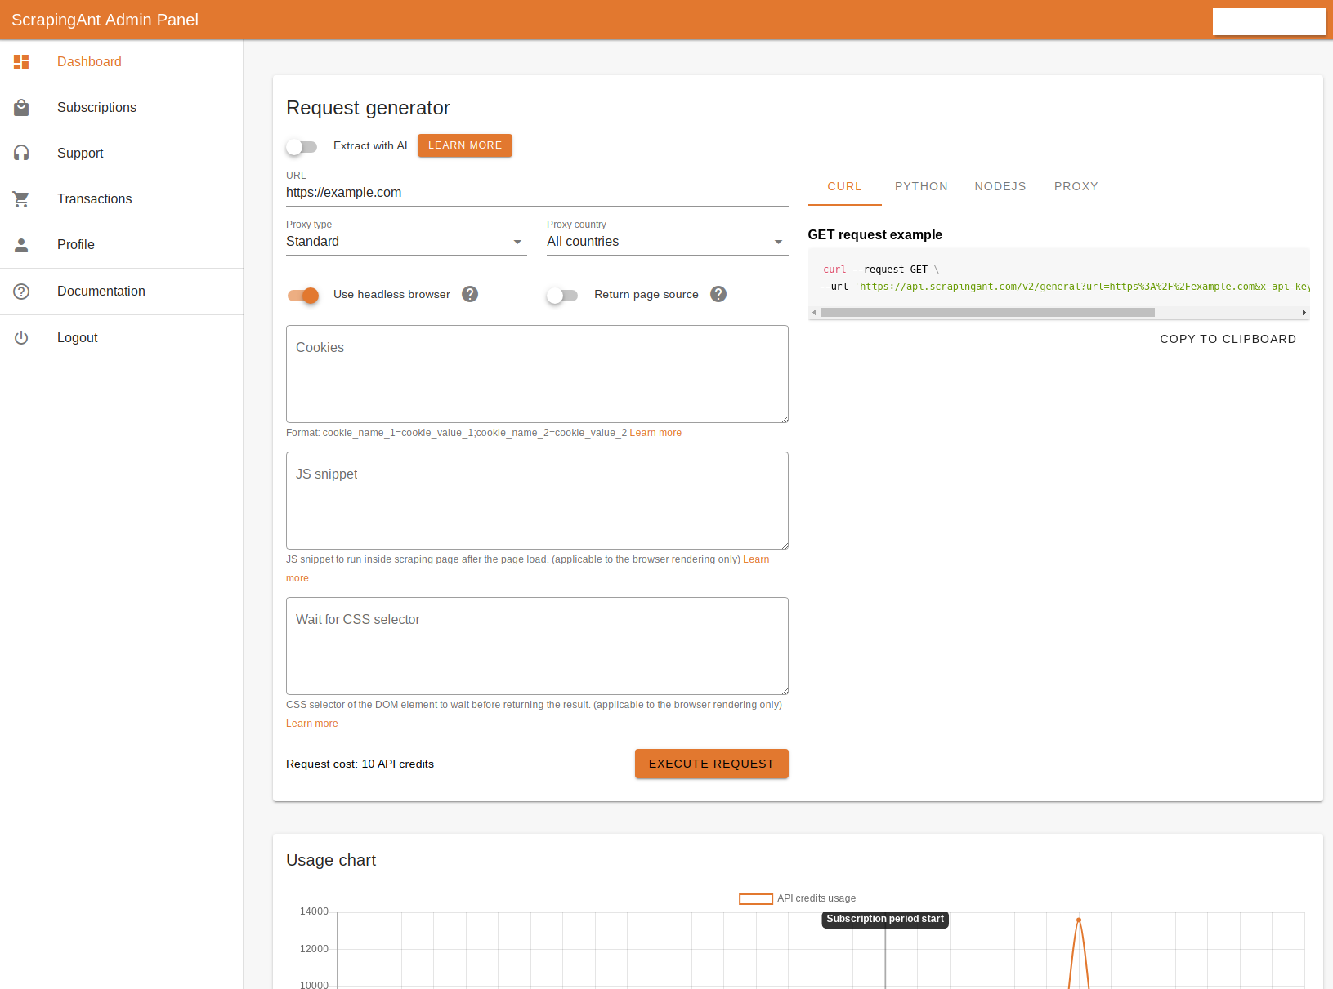Click the peak data point on usage chart
This screenshot has width=1333, height=989.
(1079, 920)
